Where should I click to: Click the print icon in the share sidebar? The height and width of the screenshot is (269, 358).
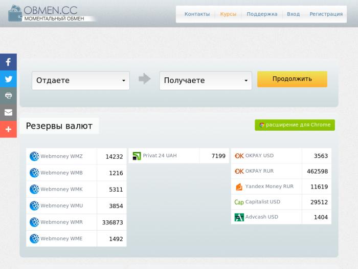pos(8,96)
